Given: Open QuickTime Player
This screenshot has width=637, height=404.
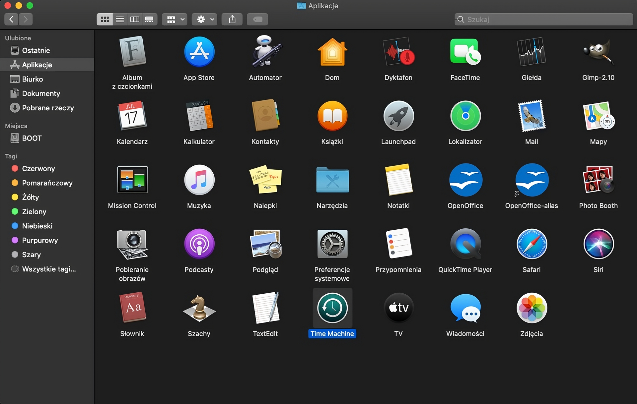Looking at the screenshot, I should tap(465, 244).
